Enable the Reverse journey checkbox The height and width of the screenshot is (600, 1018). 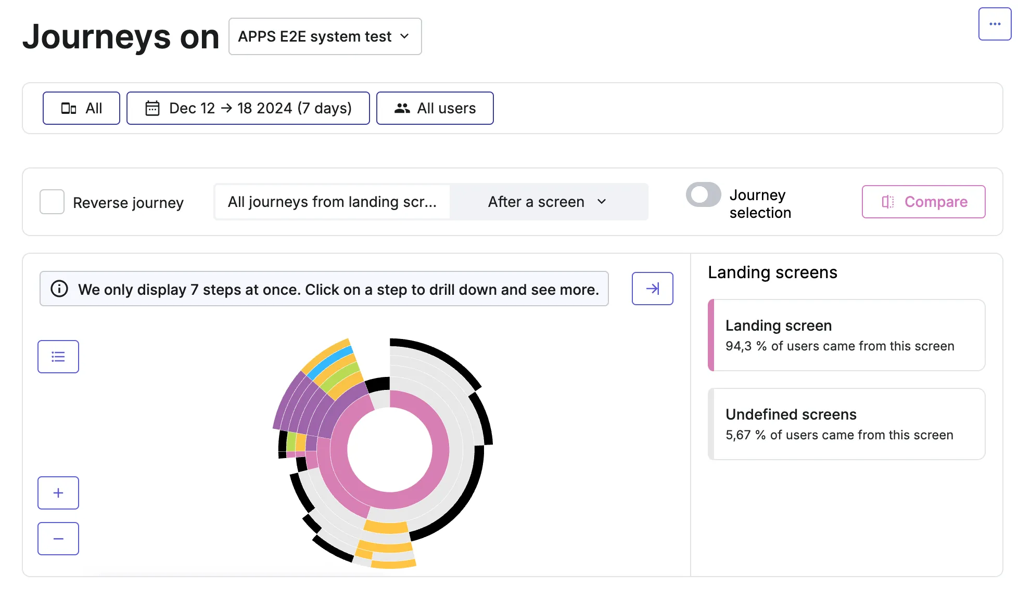(x=52, y=202)
